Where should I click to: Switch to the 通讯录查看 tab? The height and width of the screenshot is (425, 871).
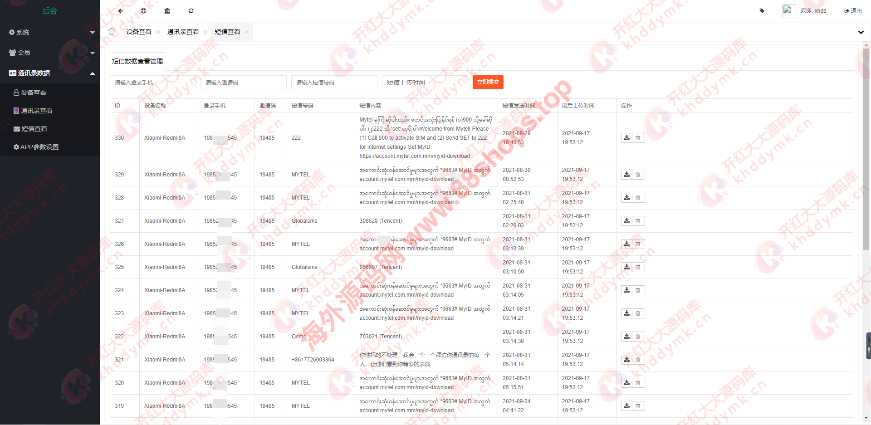coord(183,32)
